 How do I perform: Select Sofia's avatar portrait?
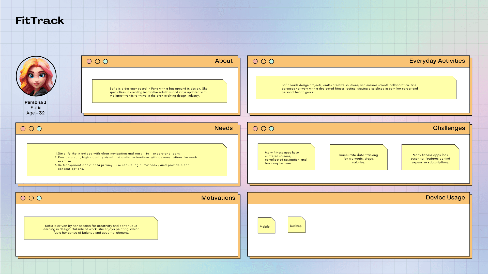coord(36,76)
